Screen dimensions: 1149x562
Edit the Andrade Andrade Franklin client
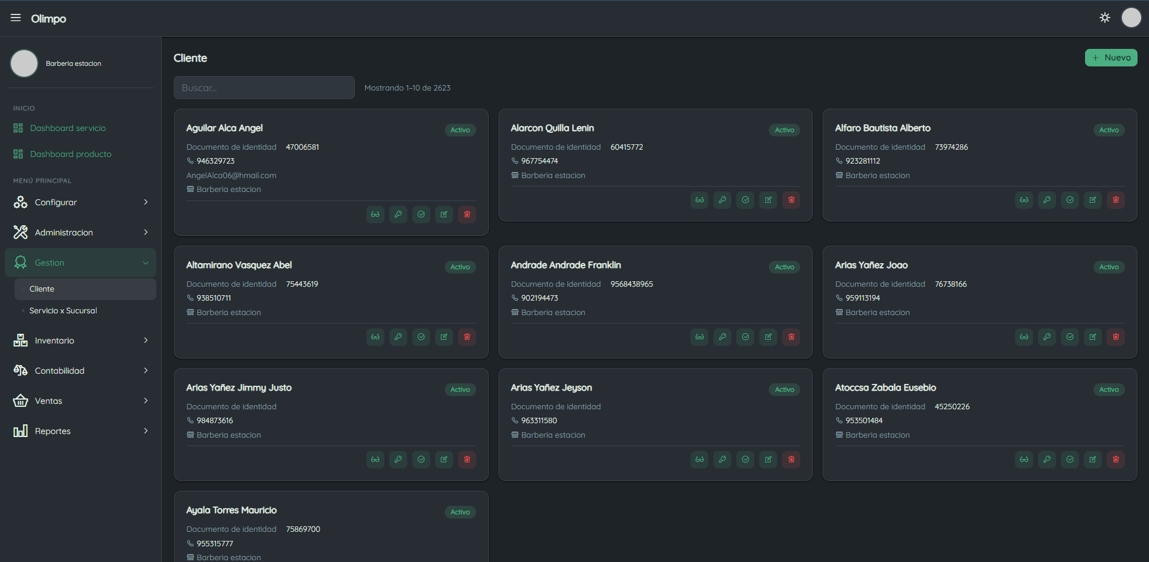pyautogui.click(x=768, y=337)
